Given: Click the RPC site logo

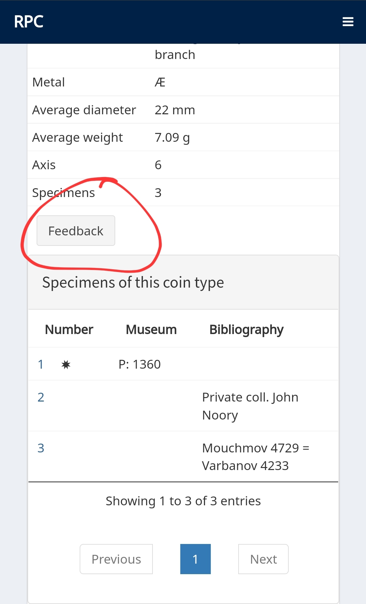Looking at the screenshot, I should point(29,22).
